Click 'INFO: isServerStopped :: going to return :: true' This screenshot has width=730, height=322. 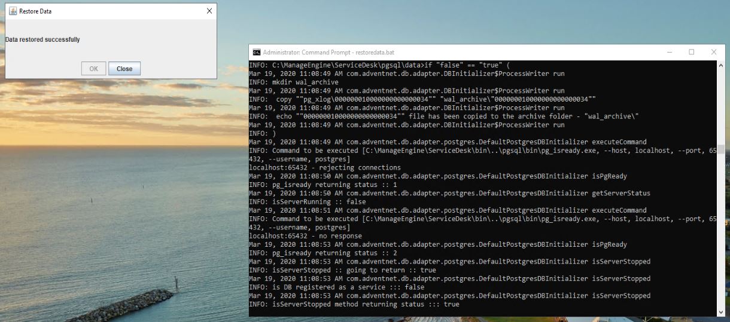(x=343, y=270)
